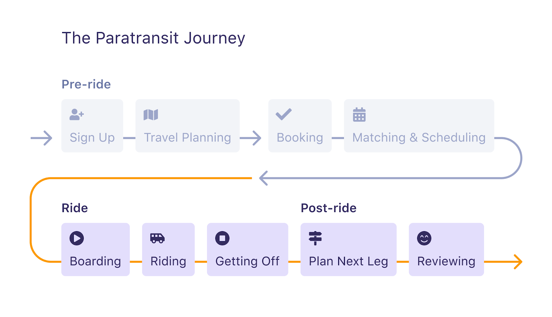Screen dimensions: 552x317
Task: Click the signpost icon in Plan Next Leg
Action: [315, 238]
